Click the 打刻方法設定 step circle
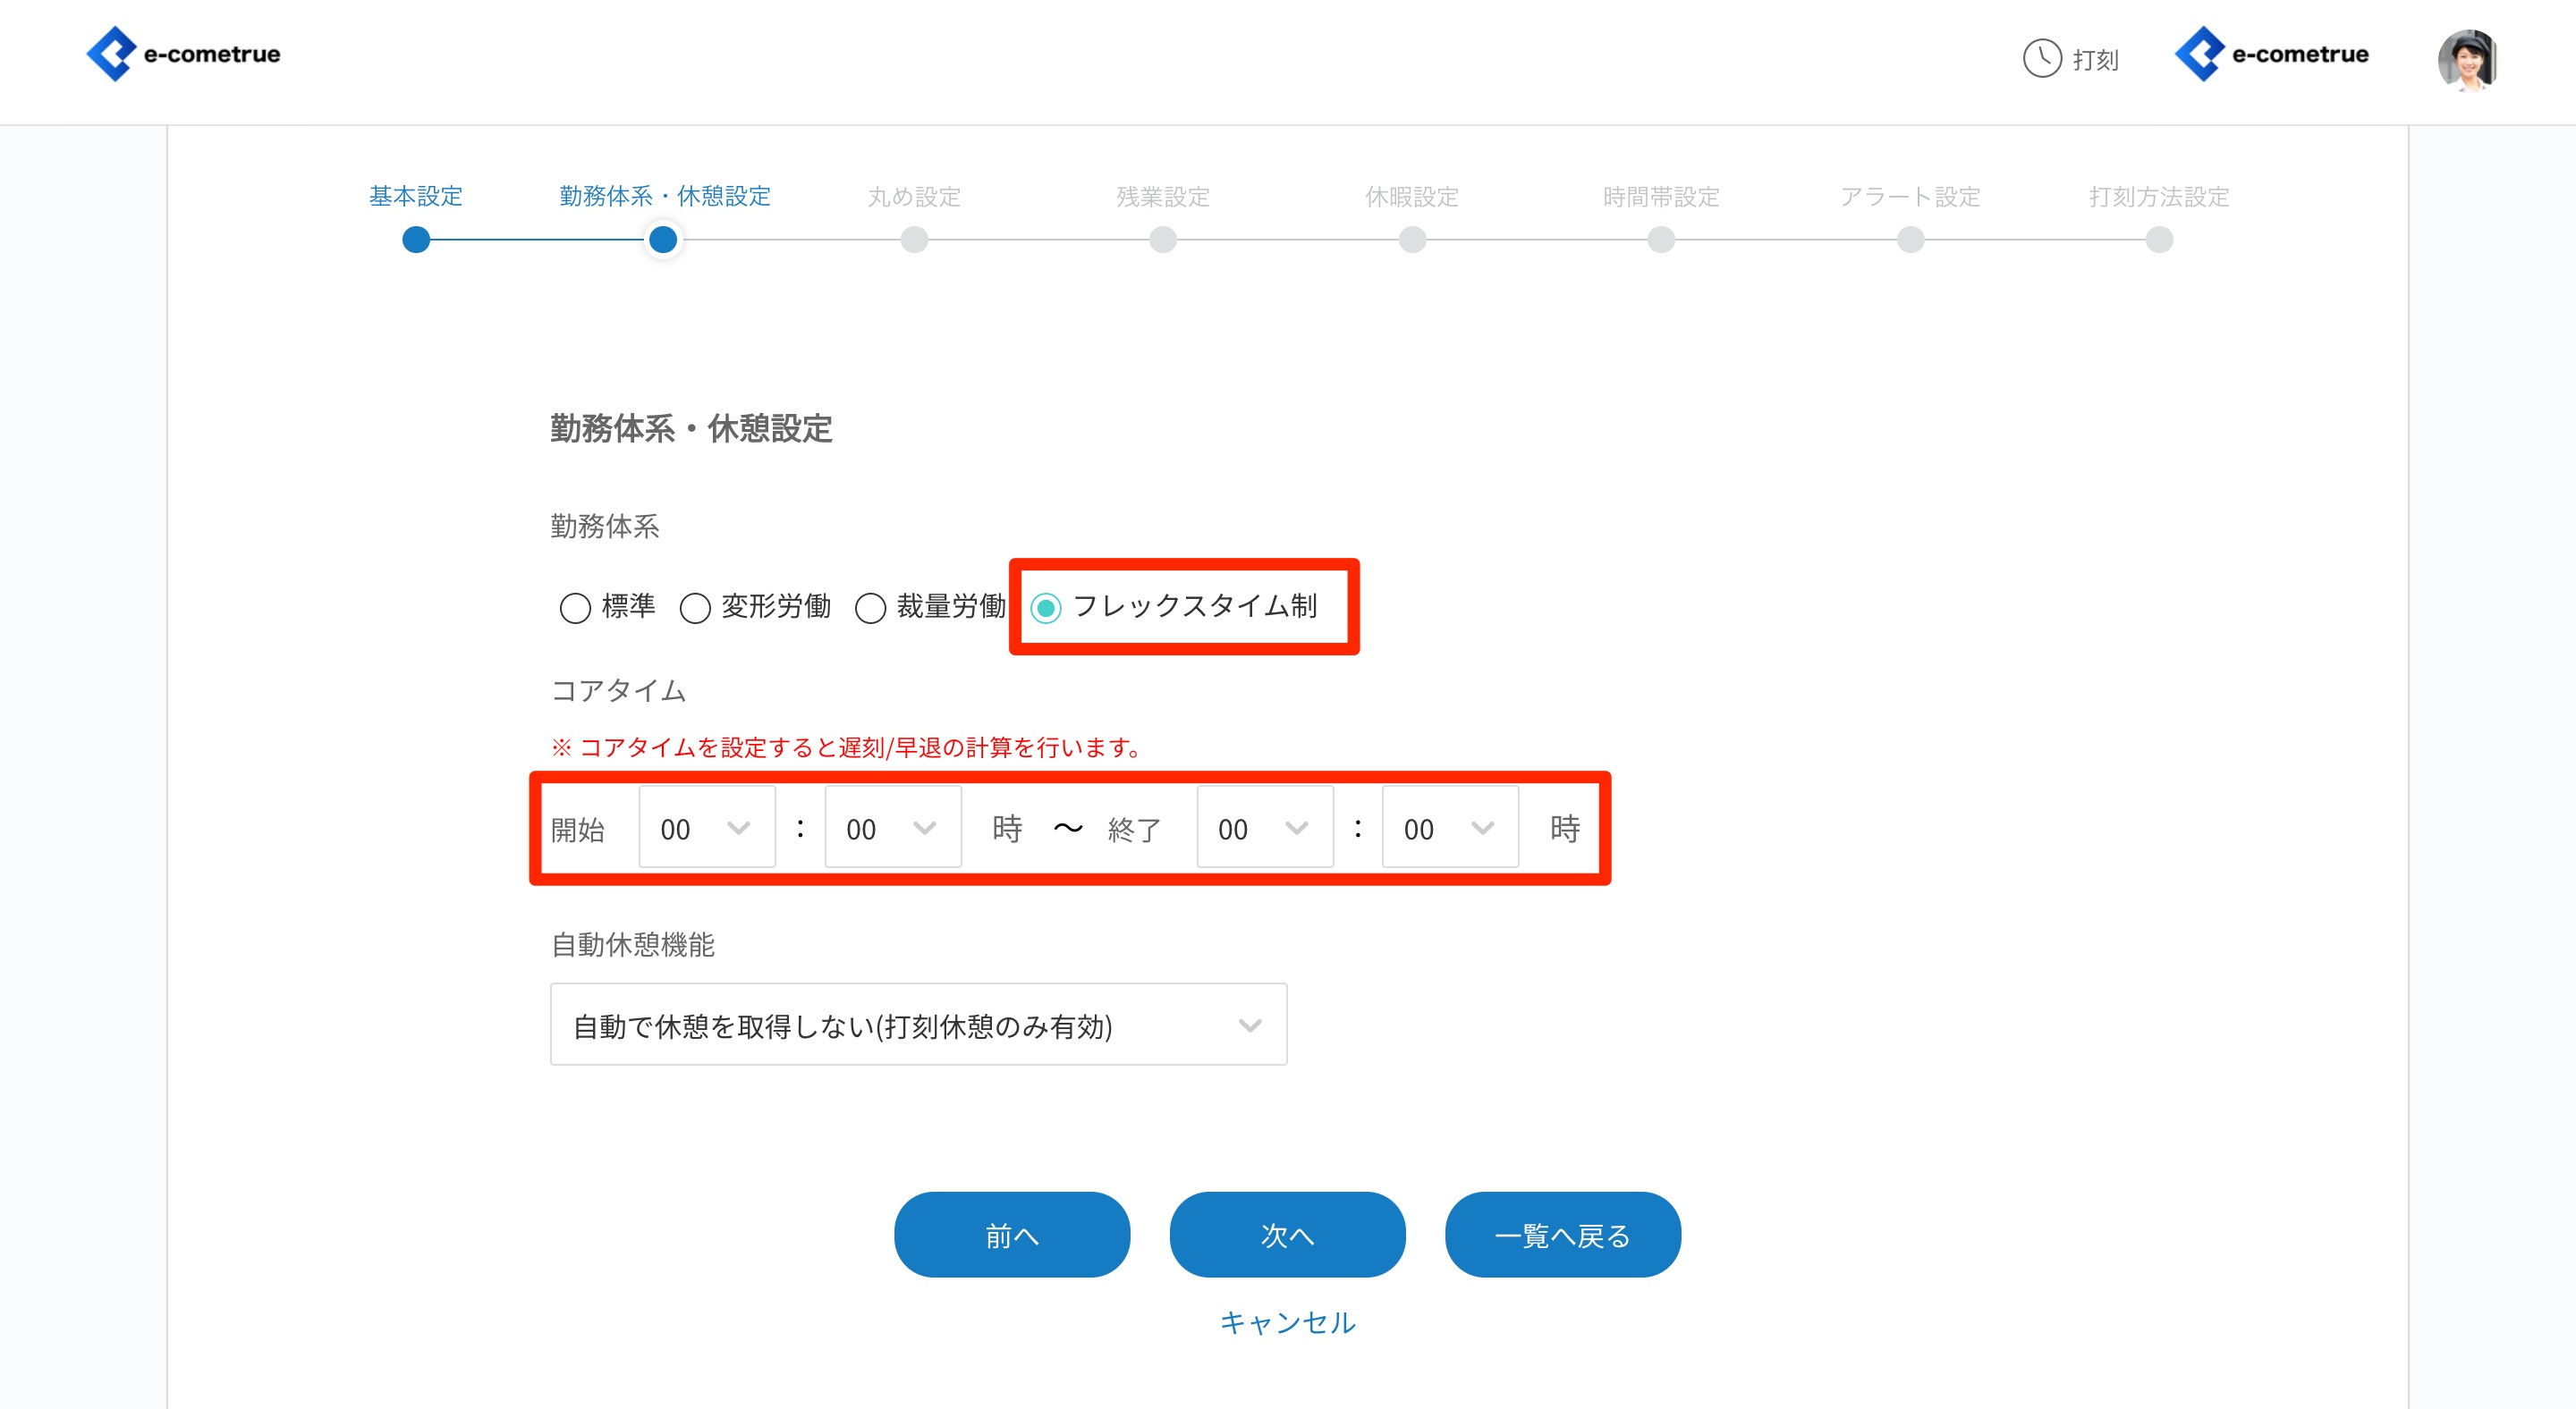The width and height of the screenshot is (2576, 1409). point(2159,240)
